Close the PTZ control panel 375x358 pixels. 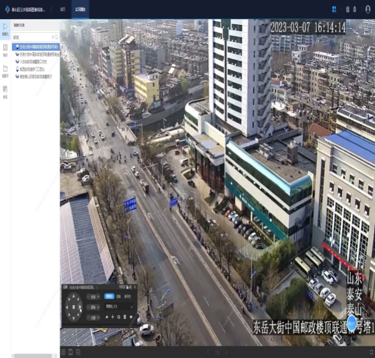(134, 287)
